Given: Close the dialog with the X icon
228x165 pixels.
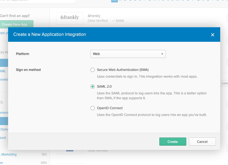Looking at the screenshot, I should 213,35.
